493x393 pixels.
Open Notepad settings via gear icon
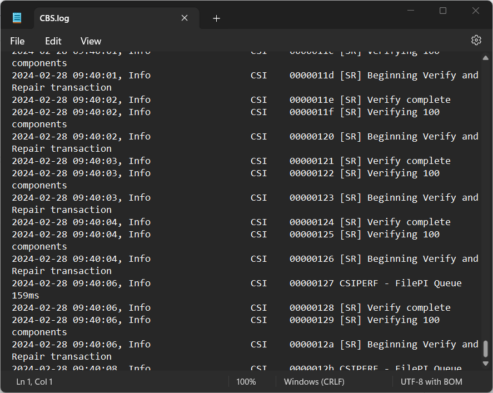coord(476,40)
